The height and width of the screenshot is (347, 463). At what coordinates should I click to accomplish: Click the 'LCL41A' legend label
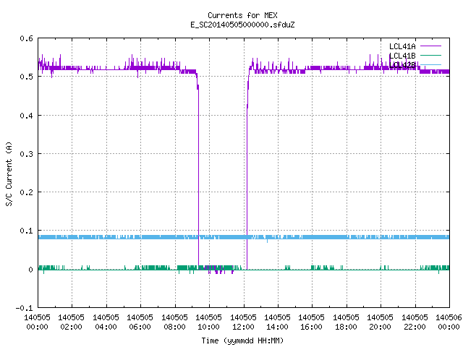pos(402,46)
